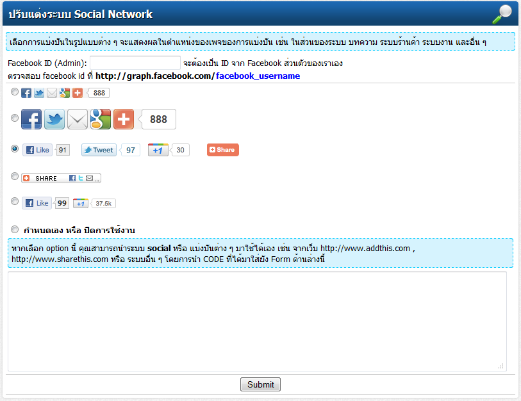Click the +1 button beside 37.5k

tap(81, 203)
